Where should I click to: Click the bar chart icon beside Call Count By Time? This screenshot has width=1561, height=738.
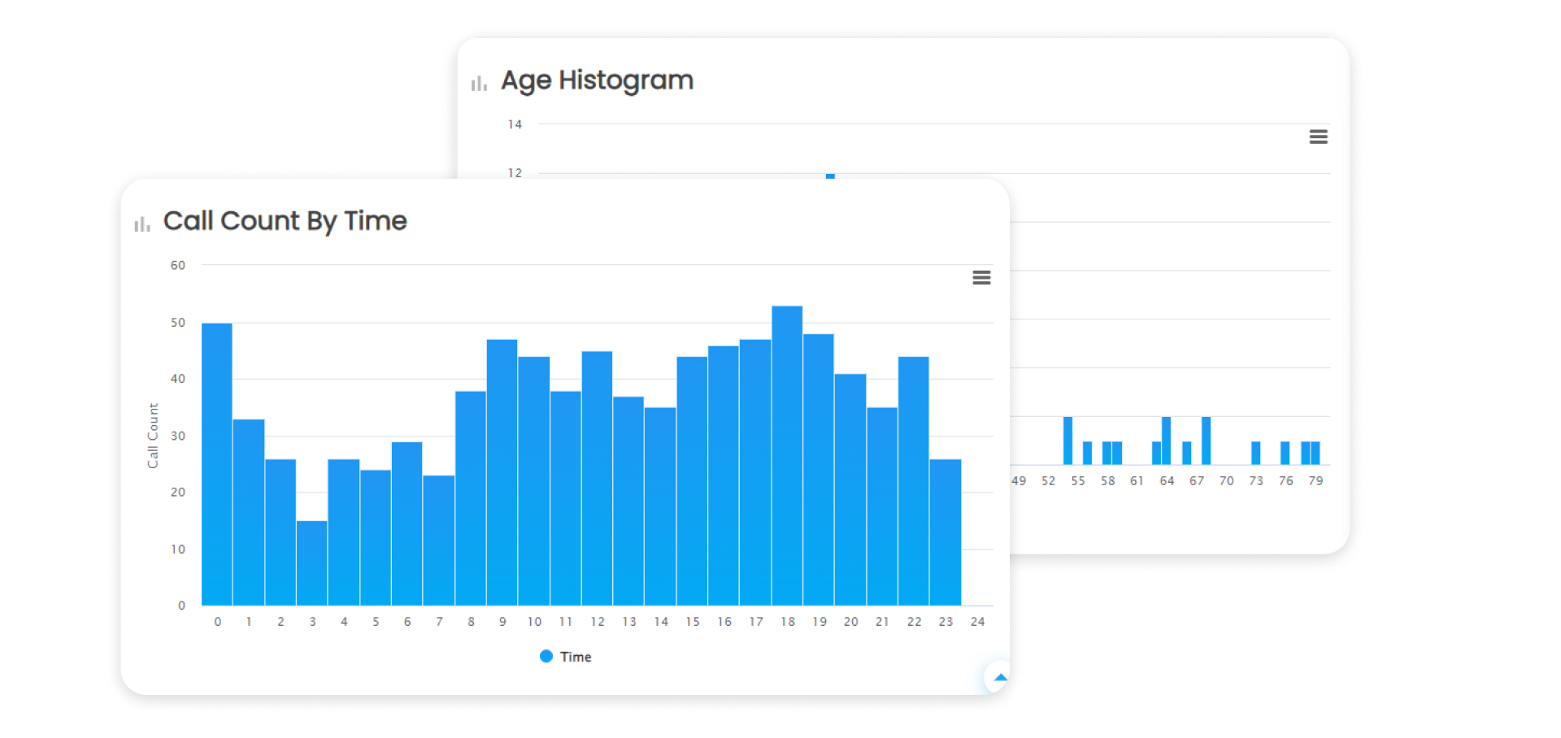click(x=142, y=224)
